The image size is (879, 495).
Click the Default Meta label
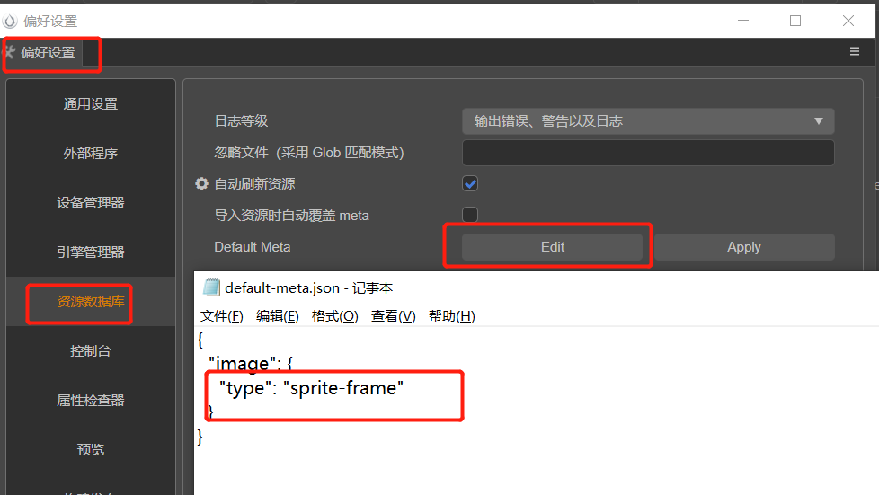pos(253,247)
